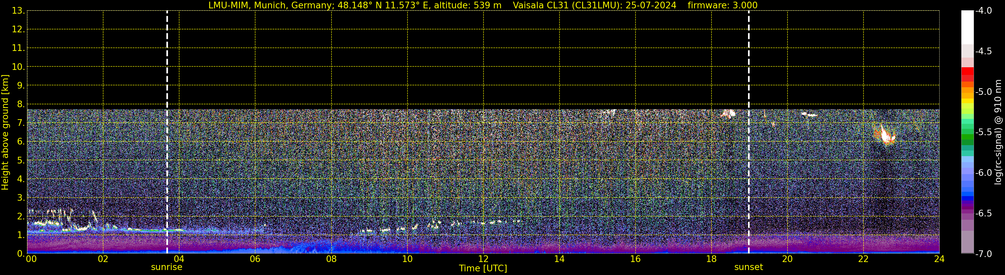Click the height axis tick label 5

[20, 160]
